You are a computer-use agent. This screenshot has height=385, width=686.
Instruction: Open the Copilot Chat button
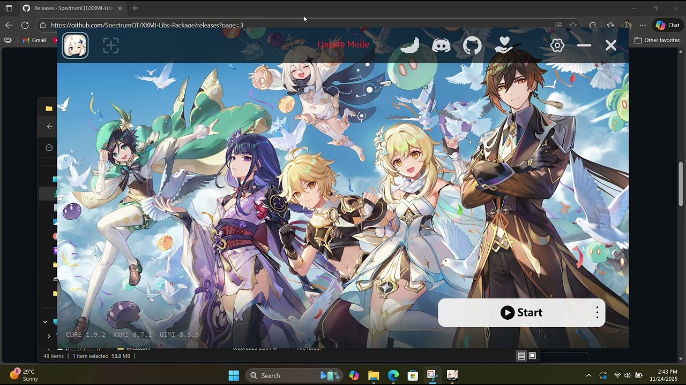click(667, 25)
